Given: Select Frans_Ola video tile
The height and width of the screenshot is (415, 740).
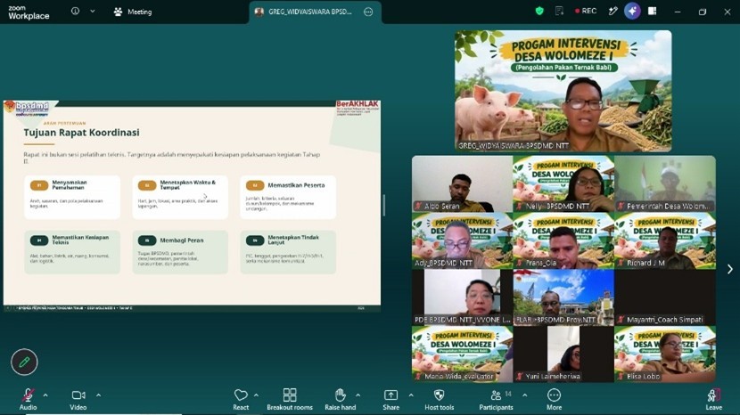Looking at the screenshot, I should 563,240.
